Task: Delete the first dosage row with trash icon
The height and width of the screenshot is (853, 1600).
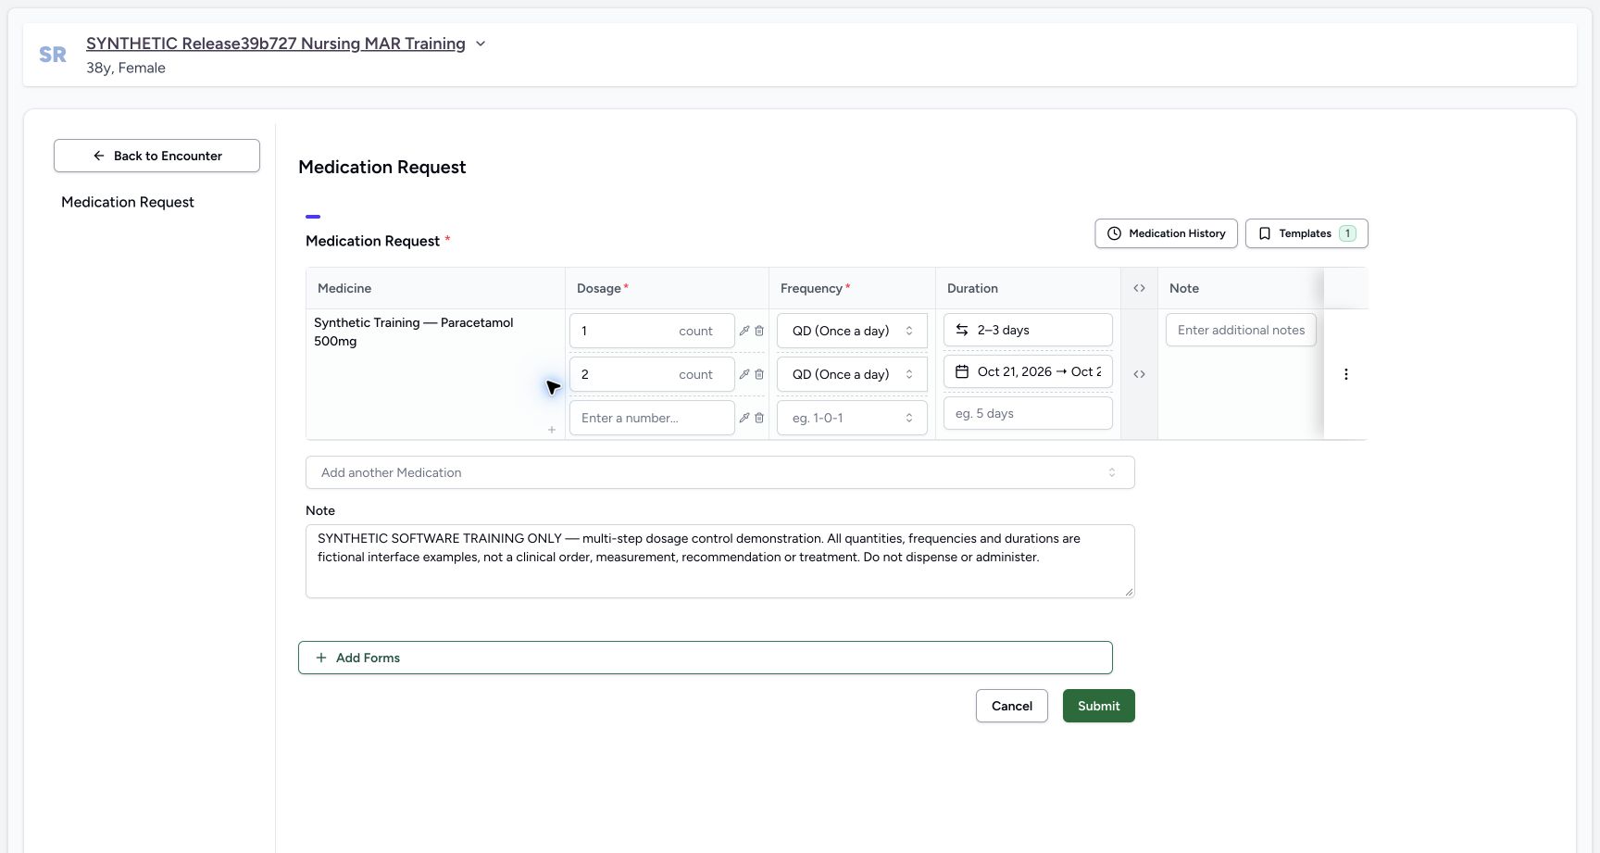Action: (x=759, y=331)
